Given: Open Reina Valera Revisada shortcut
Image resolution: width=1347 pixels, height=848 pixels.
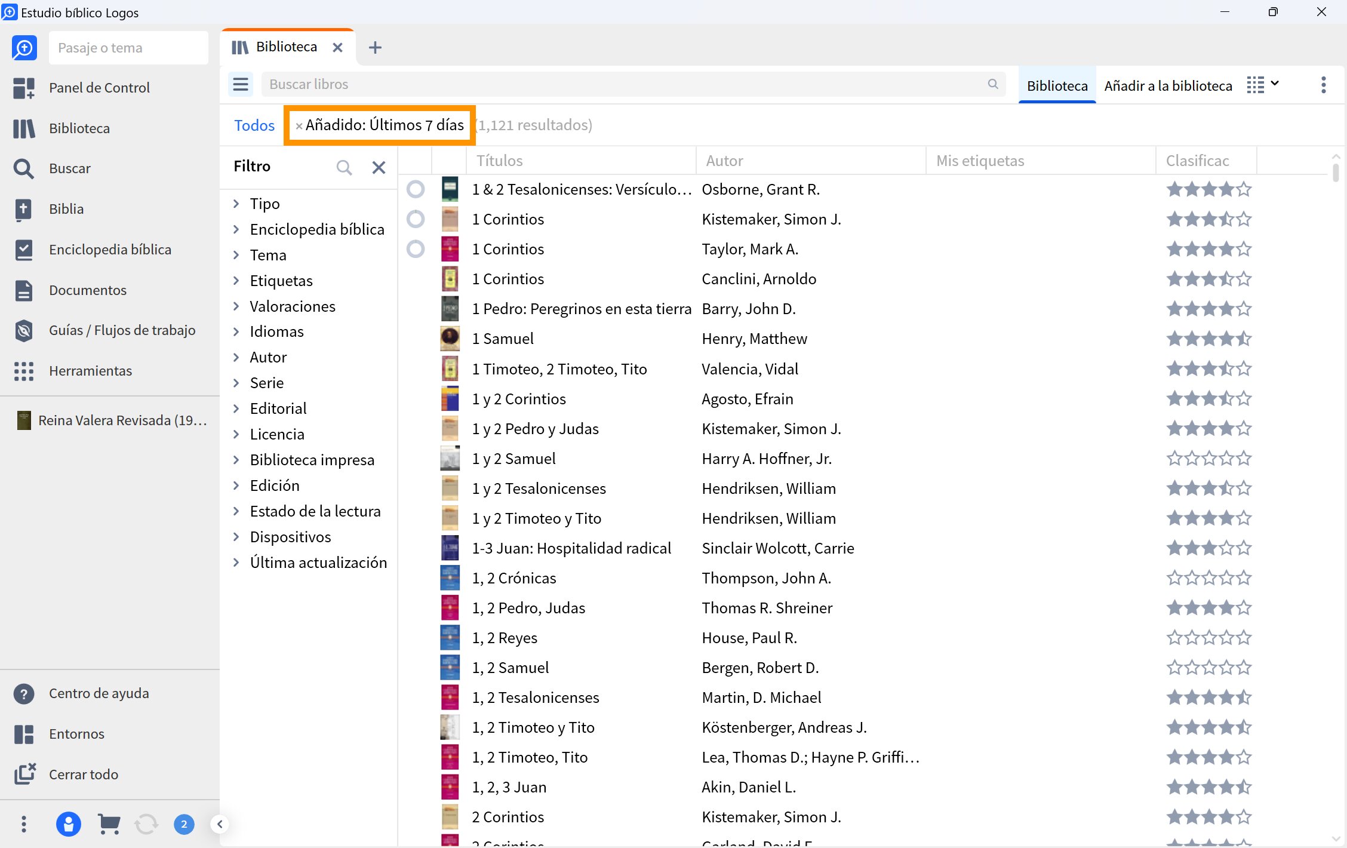Looking at the screenshot, I should pyautogui.click(x=111, y=420).
